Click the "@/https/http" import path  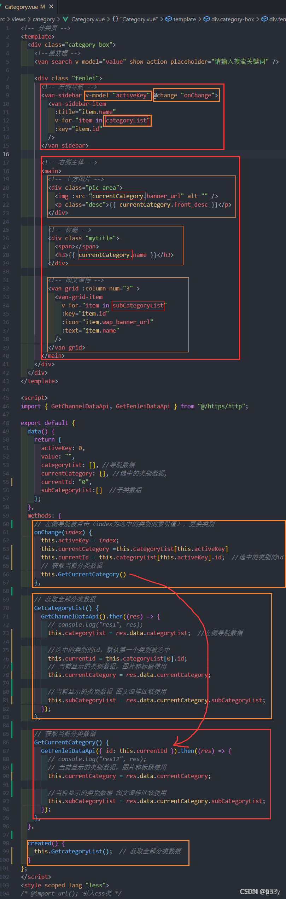click(x=221, y=406)
